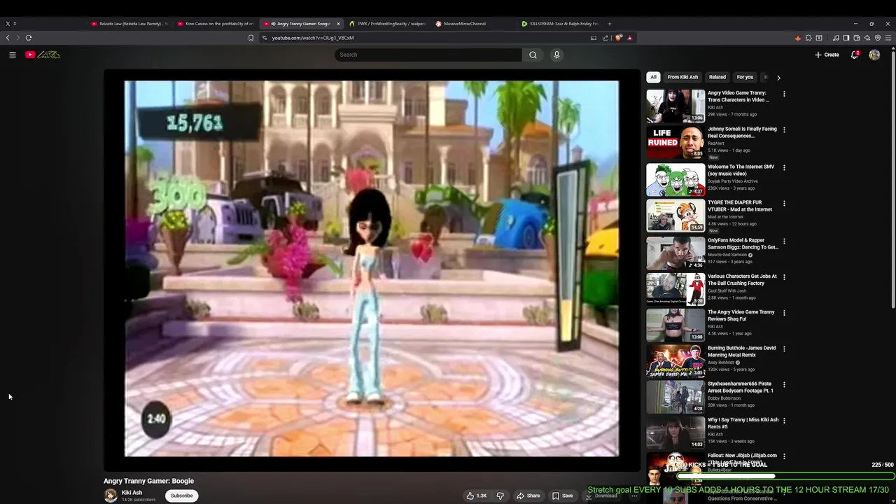The image size is (896, 504).
Task: Dislike the video with thumbs down
Action: (500, 496)
